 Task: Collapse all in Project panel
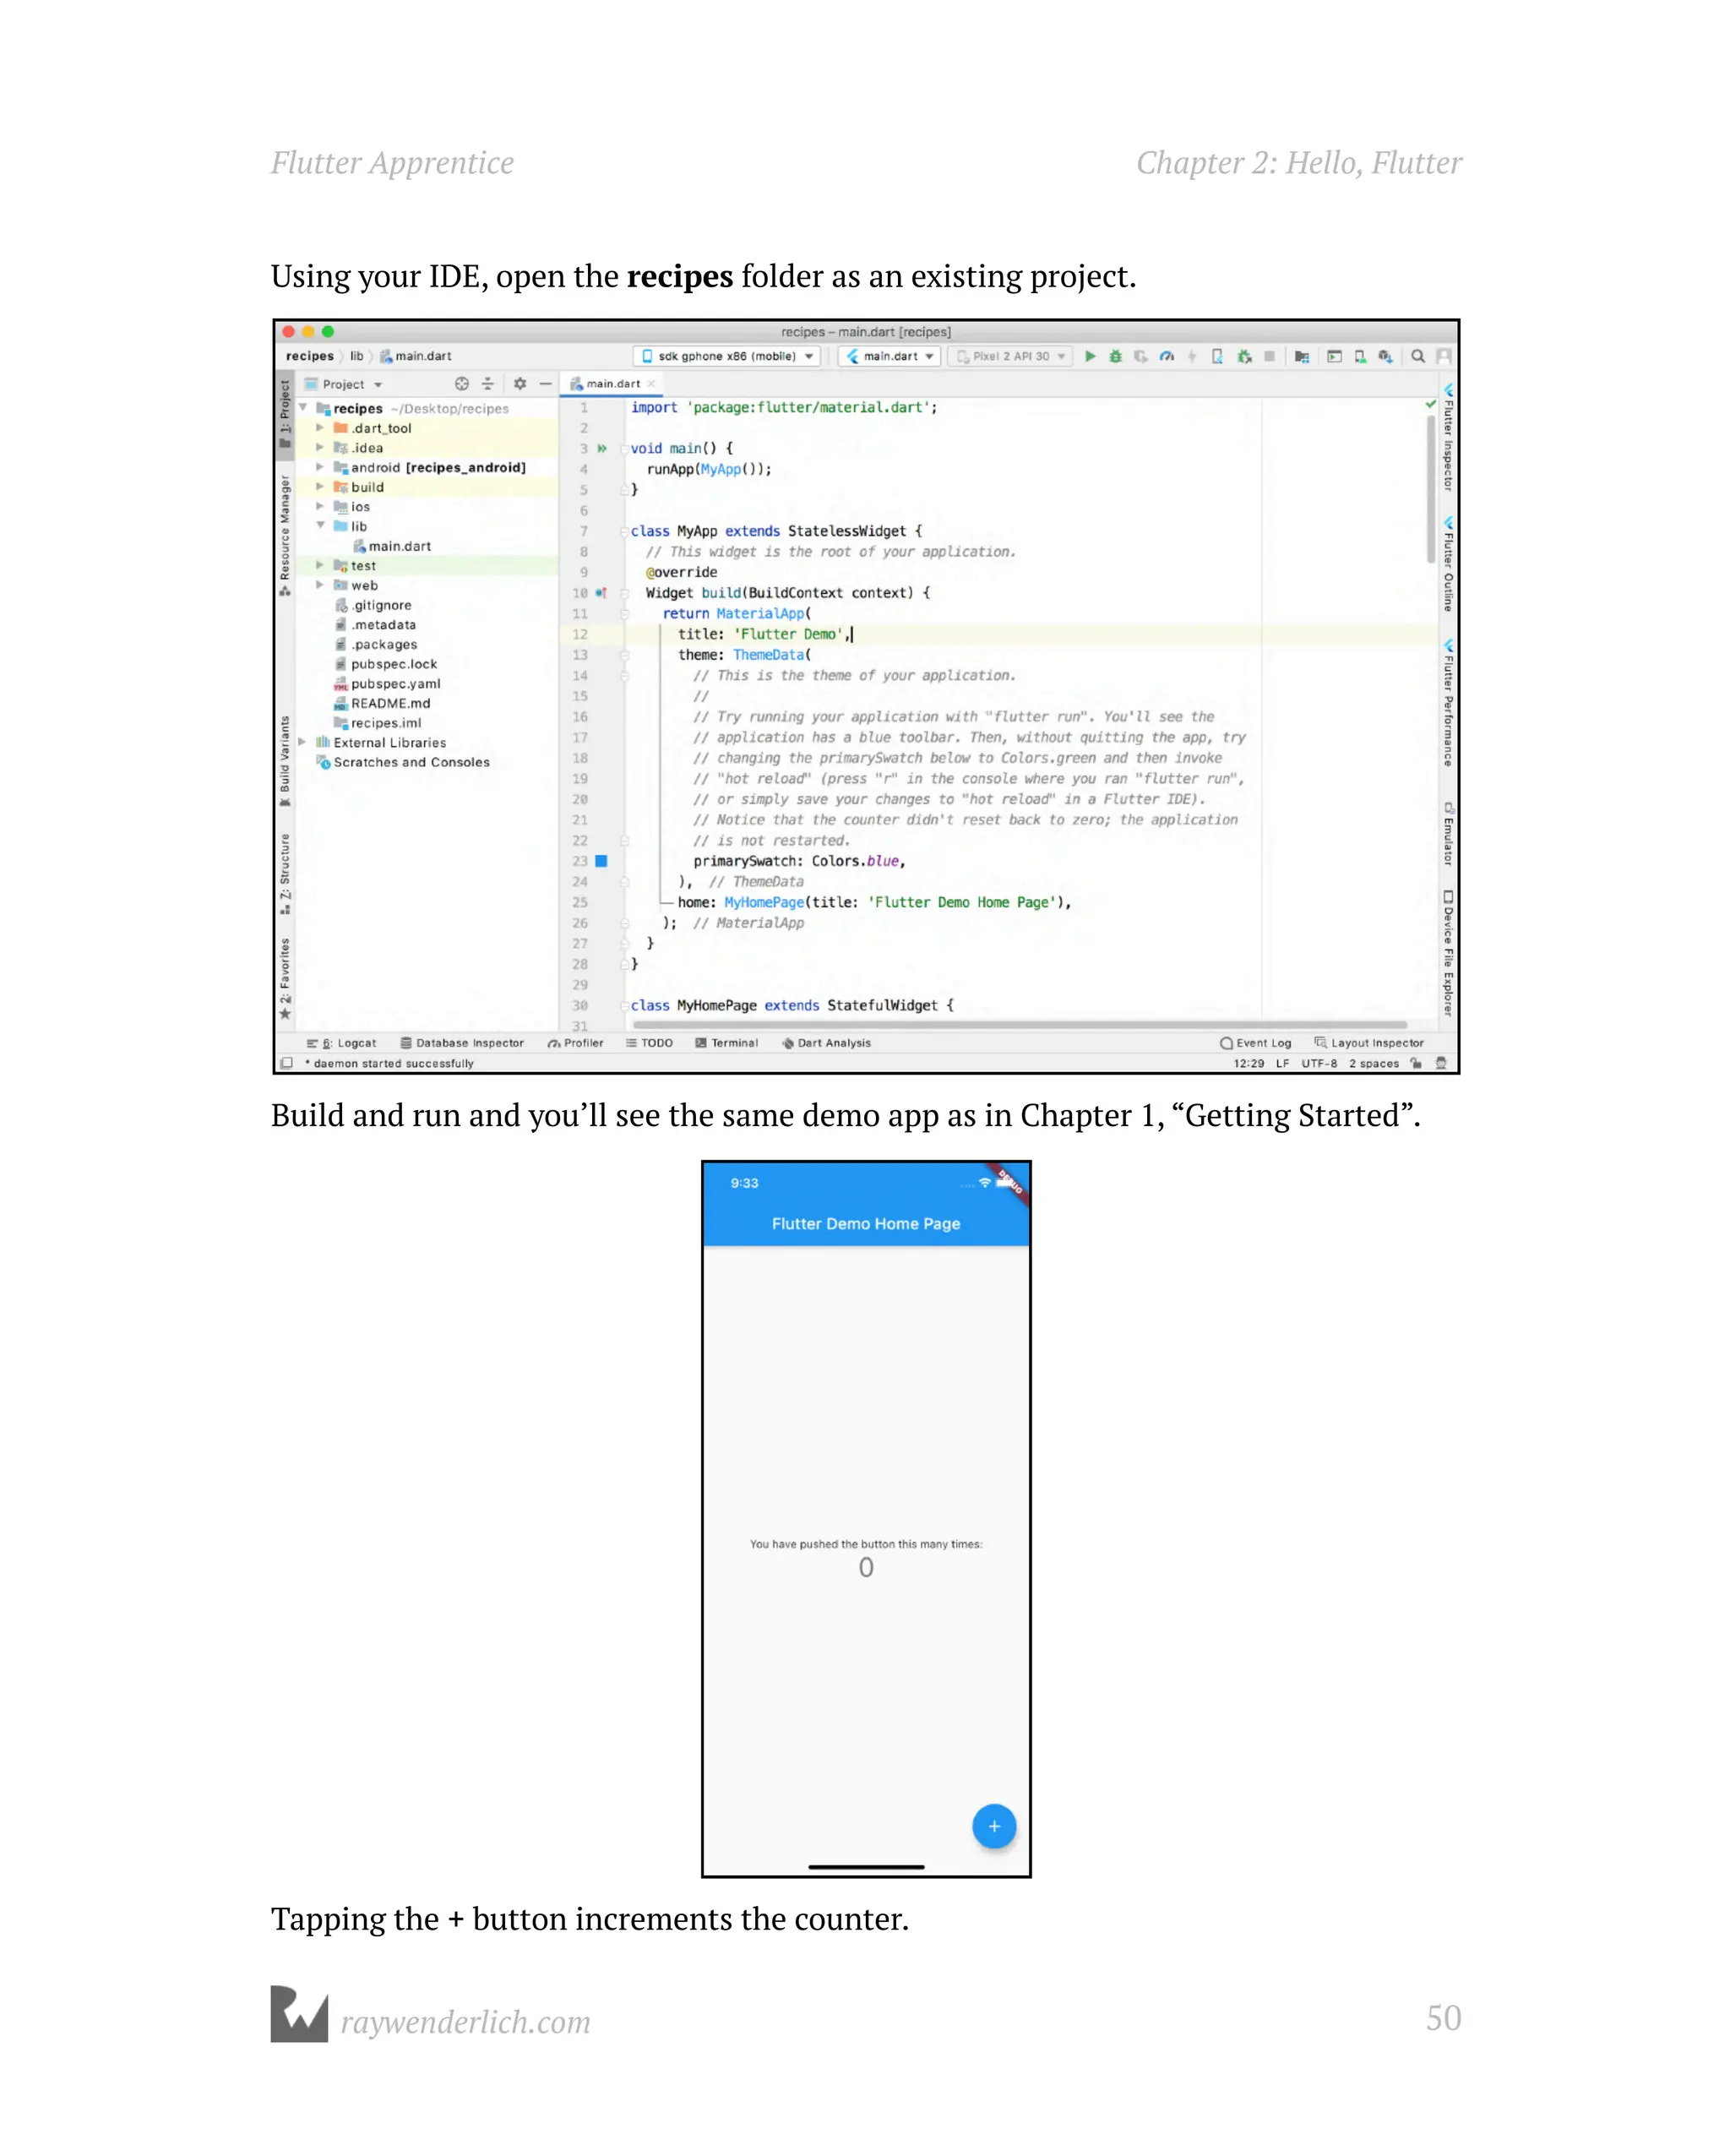click(487, 384)
